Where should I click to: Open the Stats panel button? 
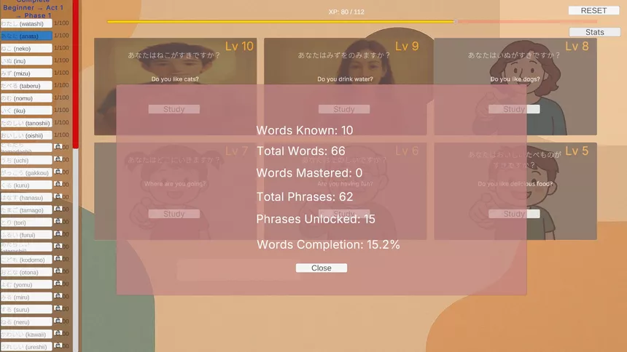click(595, 32)
